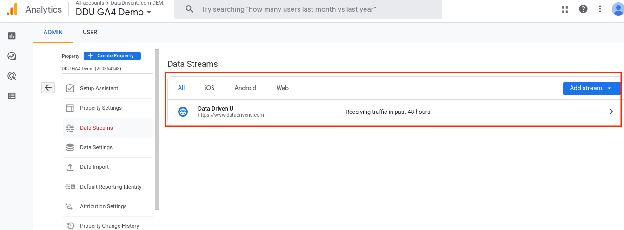Select the Android streams tab
Image resolution: width=624 pixels, height=230 pixels.
pyautogui.click(x=246, y=88)
